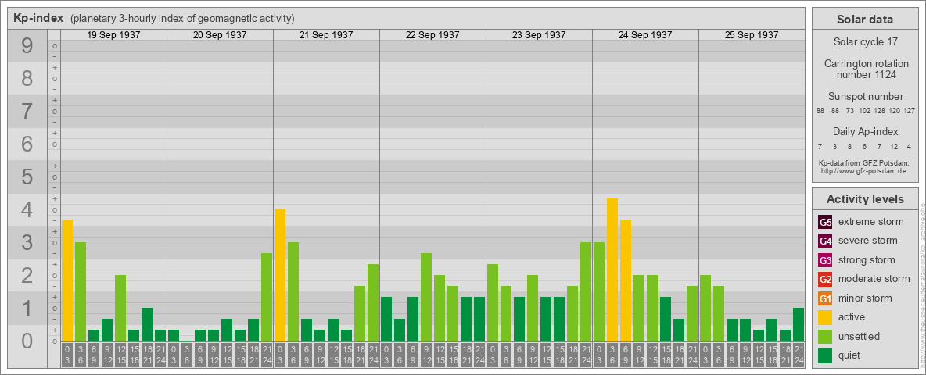
Task: Click the 21-24h bar on 21 Sep
Action: 372,303
